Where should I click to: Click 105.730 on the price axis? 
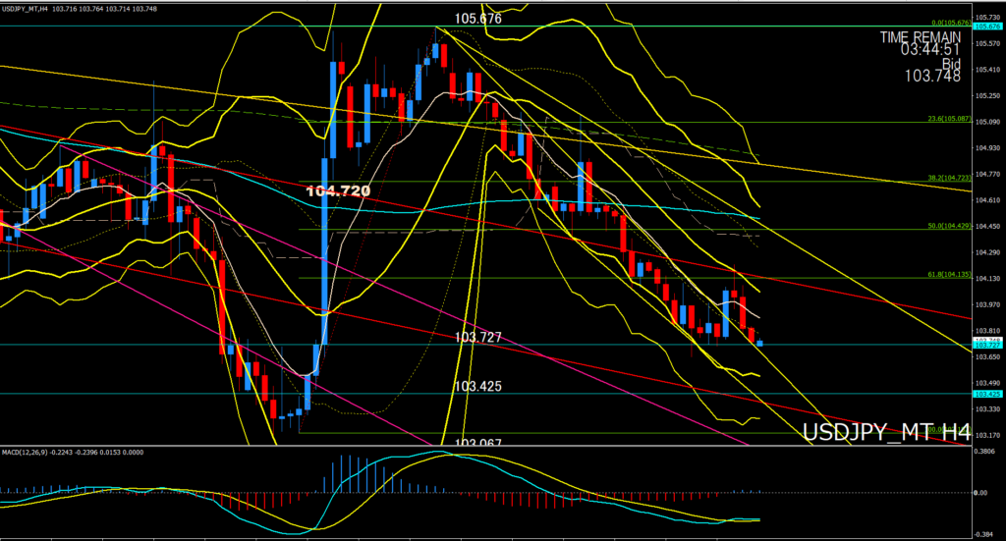tap(987, 18)
